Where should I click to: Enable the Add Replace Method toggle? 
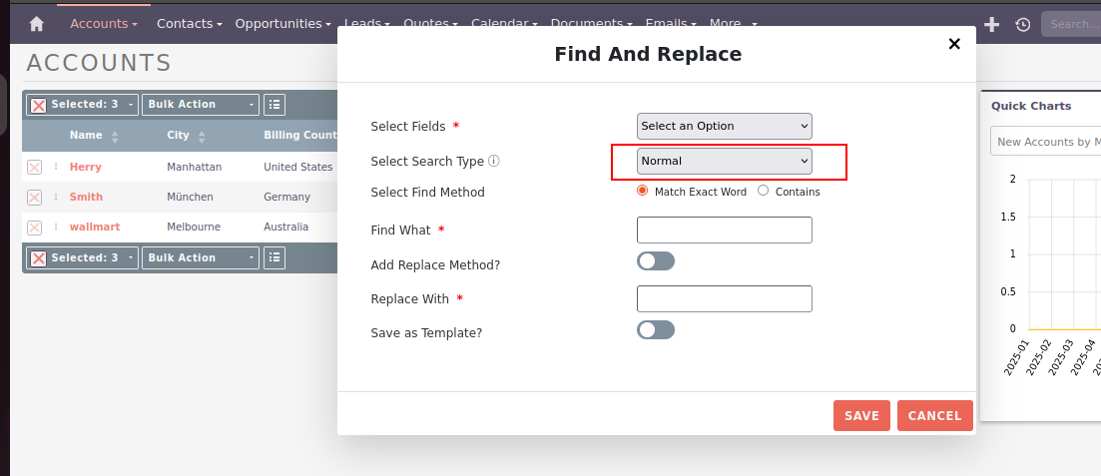(x=656, y=260)
